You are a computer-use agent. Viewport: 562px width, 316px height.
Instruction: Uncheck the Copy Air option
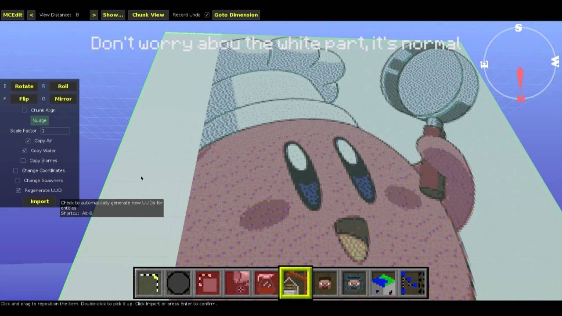[28, 140]
